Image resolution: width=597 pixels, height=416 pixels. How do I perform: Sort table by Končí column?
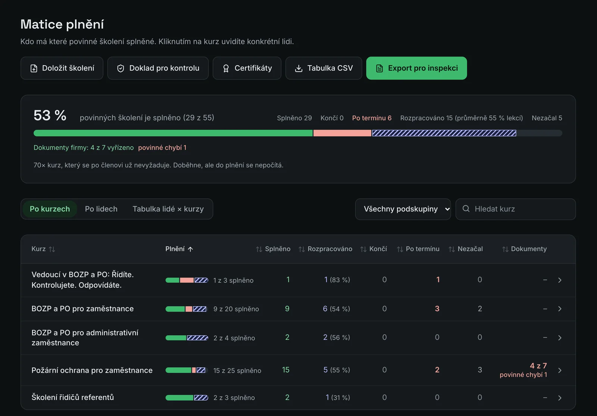[373, 249]
